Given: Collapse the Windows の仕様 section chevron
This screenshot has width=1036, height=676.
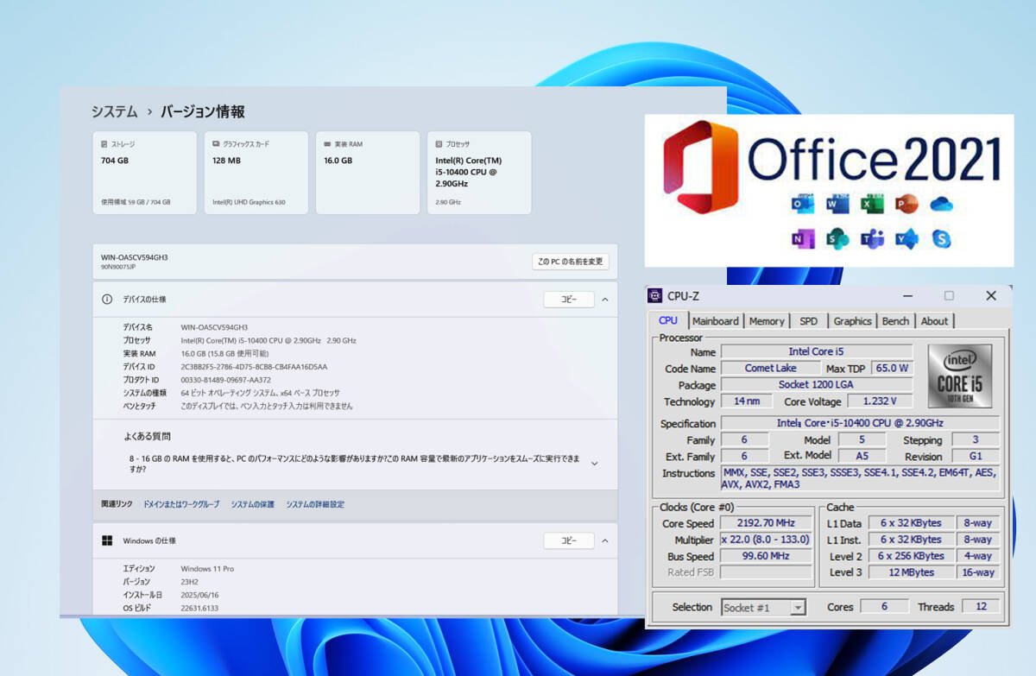Looking at the screenshot, I should point(604,540).
